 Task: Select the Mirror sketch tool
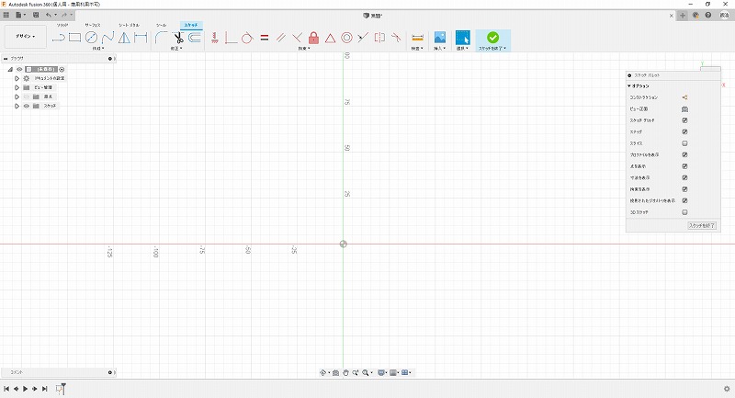tap(124, 38)
